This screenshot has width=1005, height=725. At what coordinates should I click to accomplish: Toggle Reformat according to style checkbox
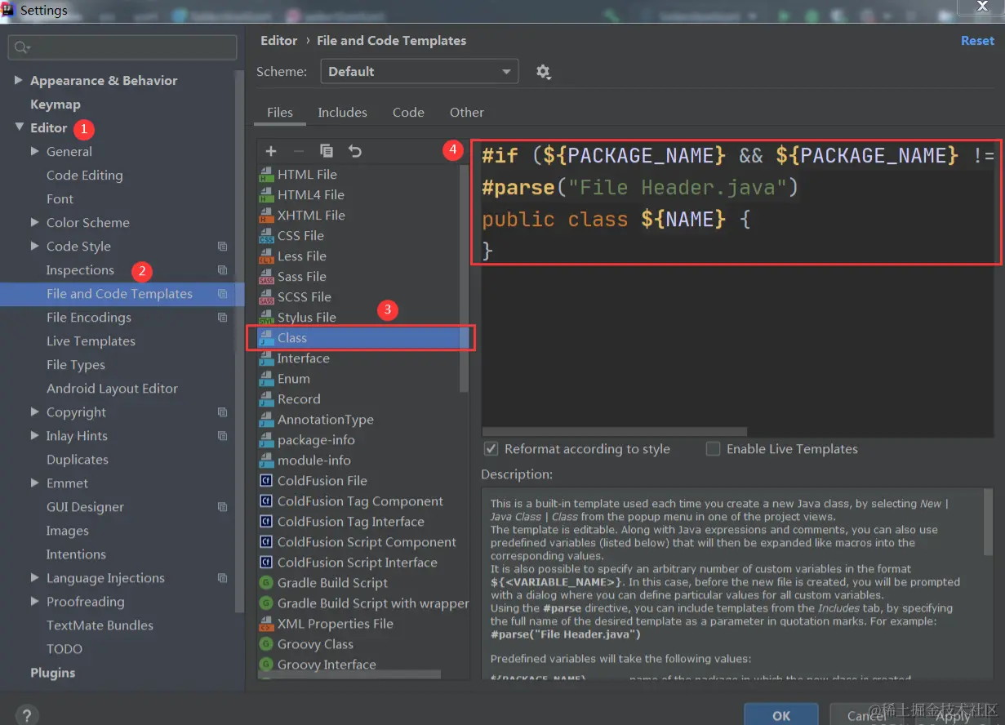pos(491,449)
